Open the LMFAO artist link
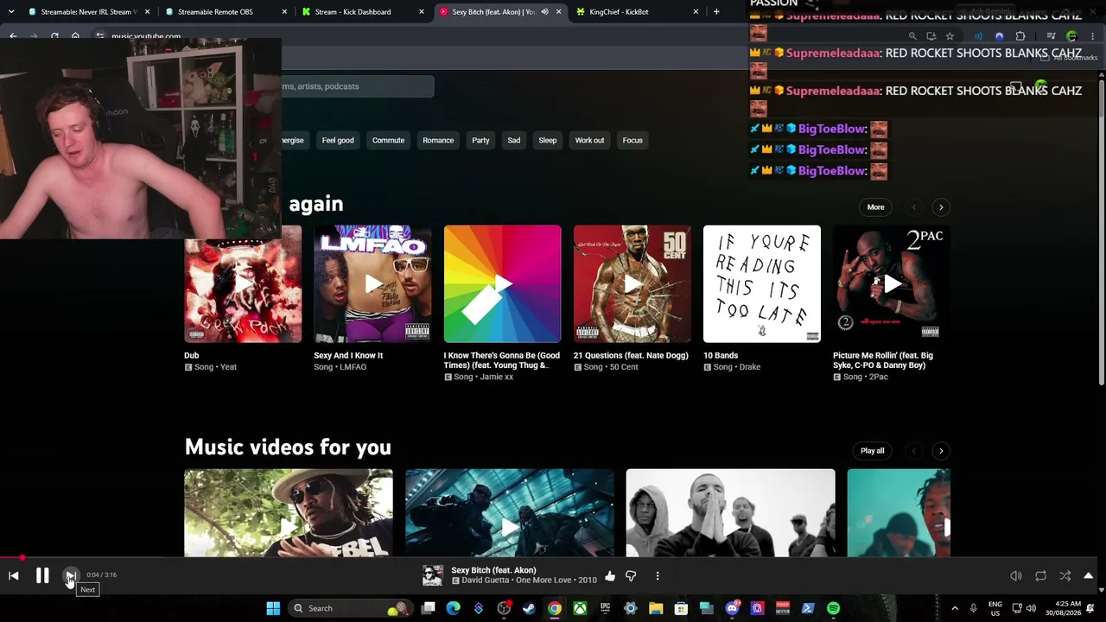Image resolution: width=1106 pixels, height=622 pixels. click(353, 367)
